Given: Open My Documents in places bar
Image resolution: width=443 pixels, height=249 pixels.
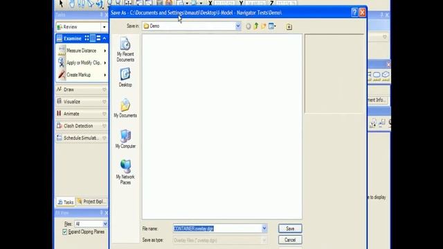Looking at the screenshot, I should coord(125,108).
